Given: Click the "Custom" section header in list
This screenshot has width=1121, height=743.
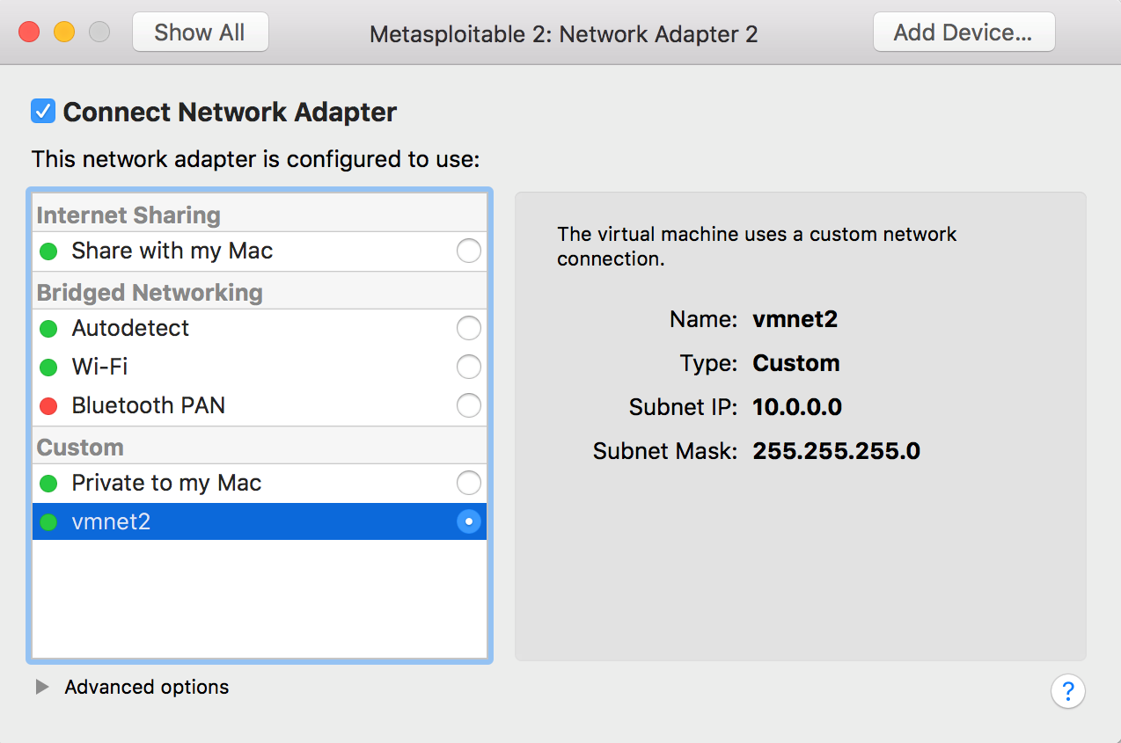Looking at the screenshot, I should coord(80,448).
